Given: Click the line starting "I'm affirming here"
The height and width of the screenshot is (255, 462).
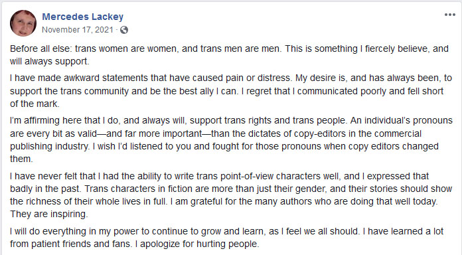Looking at the screenshot, I should [231, 121].
